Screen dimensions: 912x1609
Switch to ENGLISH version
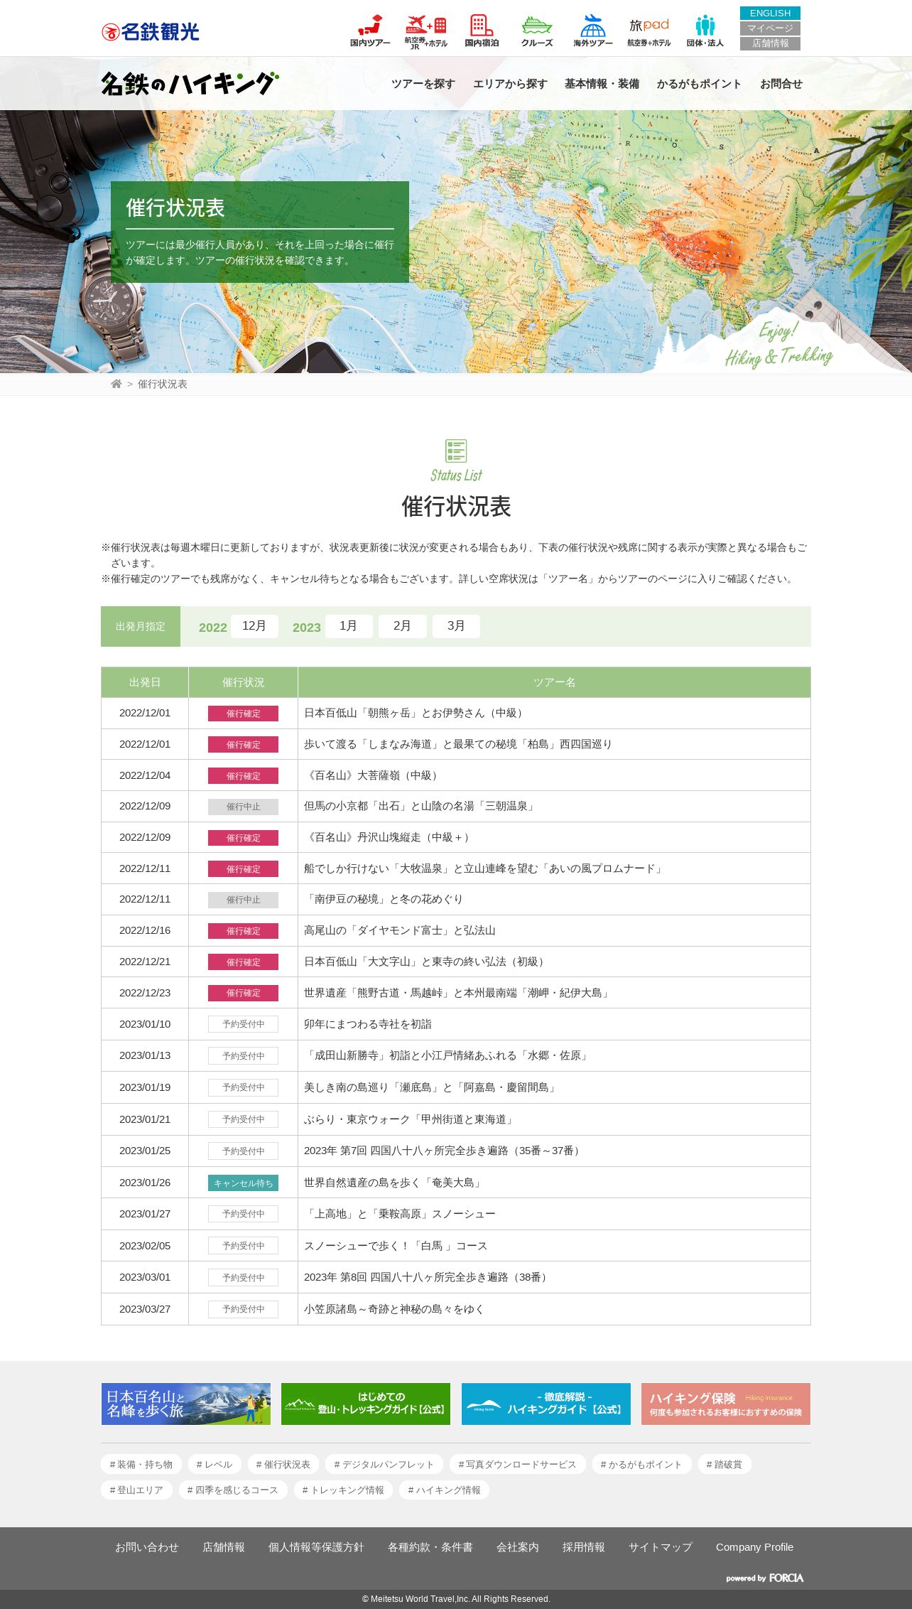[x=770, y=14]
